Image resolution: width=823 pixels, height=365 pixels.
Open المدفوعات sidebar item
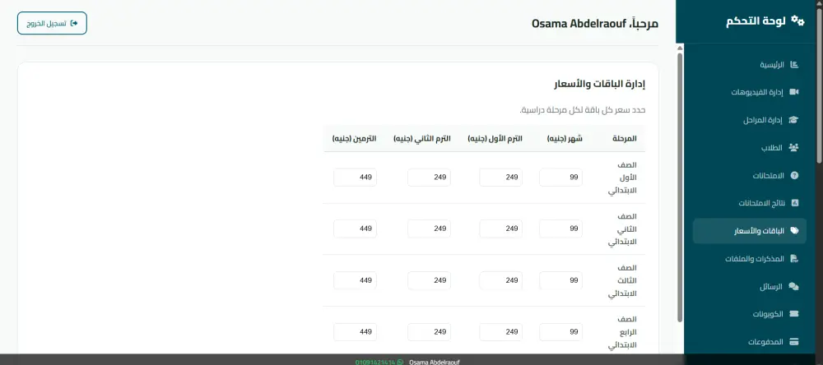(x=750, y=342)
